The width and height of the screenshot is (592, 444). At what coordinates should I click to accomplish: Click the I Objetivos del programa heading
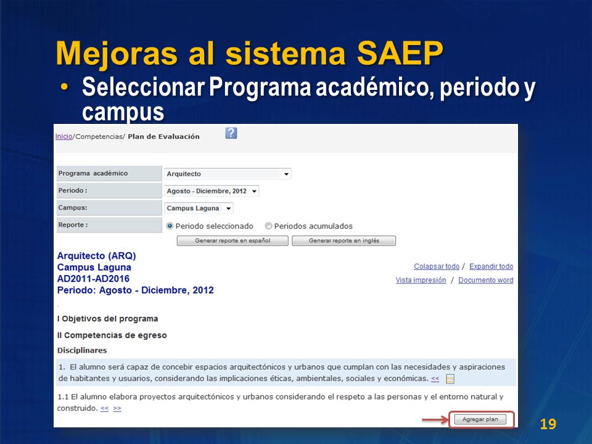pyautogui.click(x=107, y=319)
